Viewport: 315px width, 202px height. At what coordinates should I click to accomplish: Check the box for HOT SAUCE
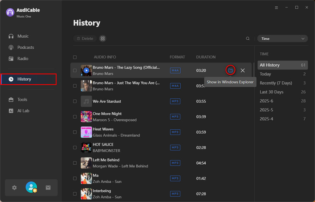click(75, 148)
